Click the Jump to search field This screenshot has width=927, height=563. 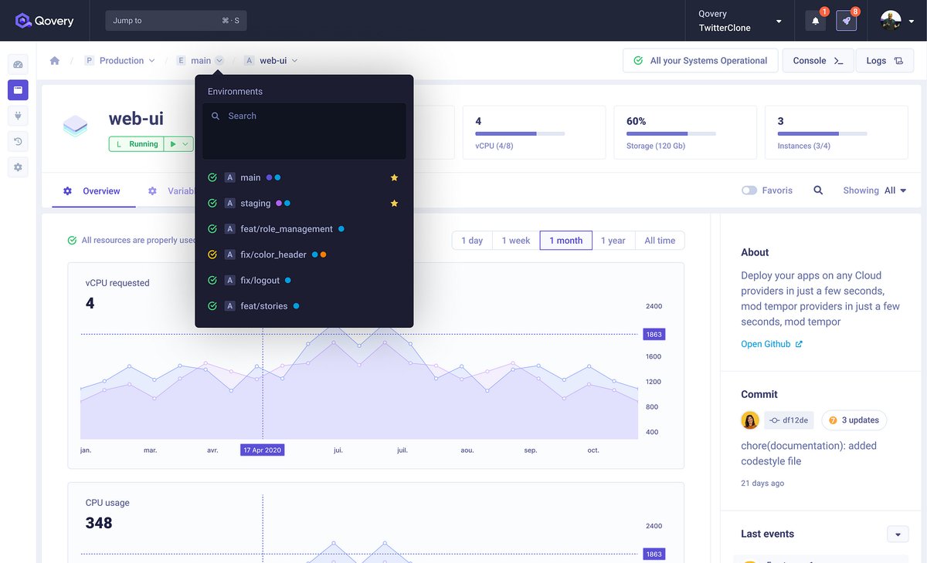click(176, 21)
